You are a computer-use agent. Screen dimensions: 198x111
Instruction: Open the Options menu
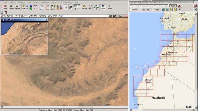[36, 2]
